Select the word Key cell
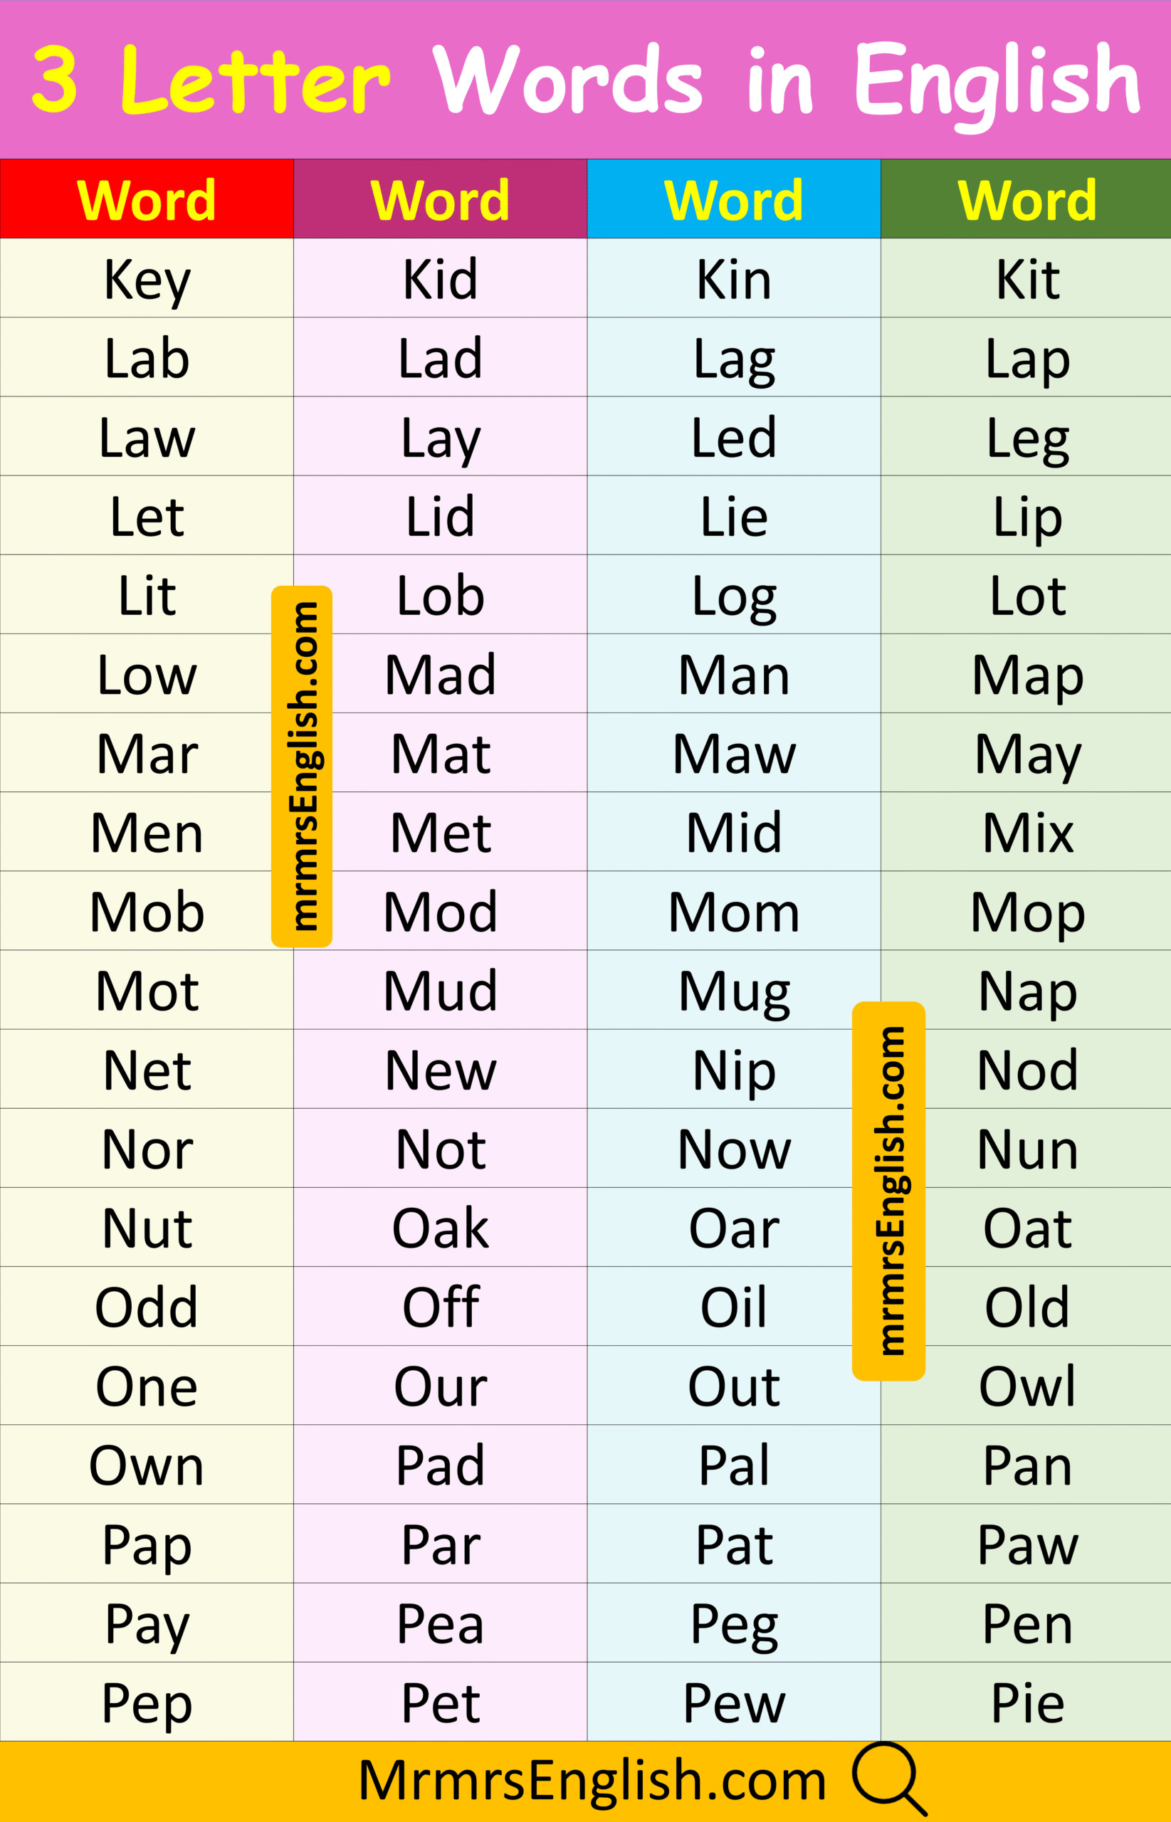This screenshot has height=1822, width=1171. [x=147, y=280]
